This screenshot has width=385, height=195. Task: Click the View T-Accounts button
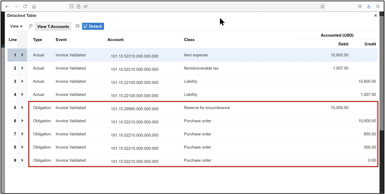(x=53, y=26)
